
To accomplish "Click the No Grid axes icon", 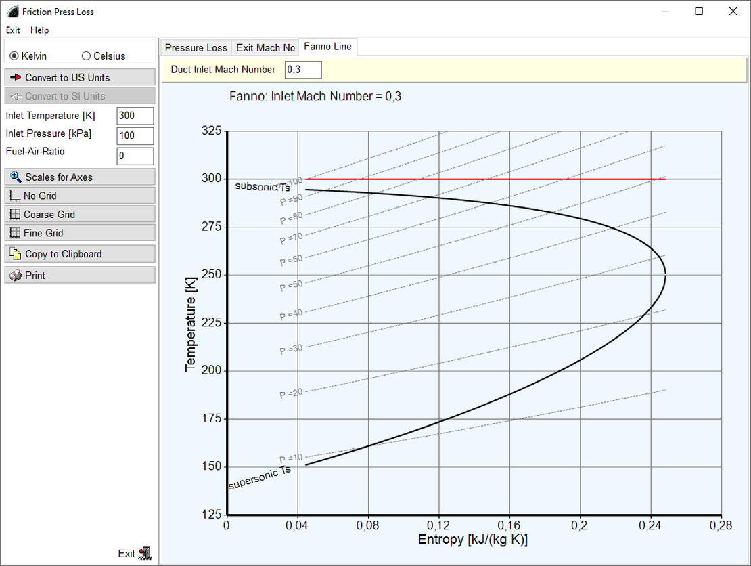I will coord(15,196).
